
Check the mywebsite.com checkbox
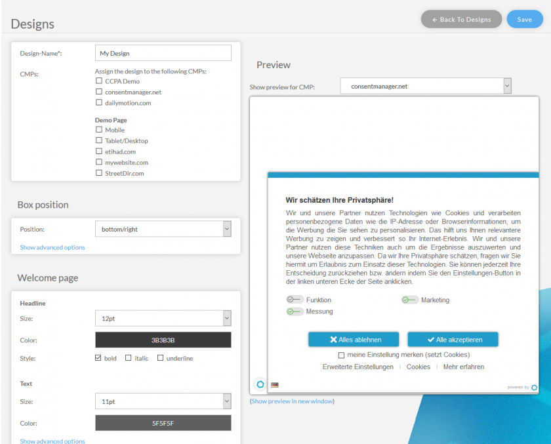(99, 162)
